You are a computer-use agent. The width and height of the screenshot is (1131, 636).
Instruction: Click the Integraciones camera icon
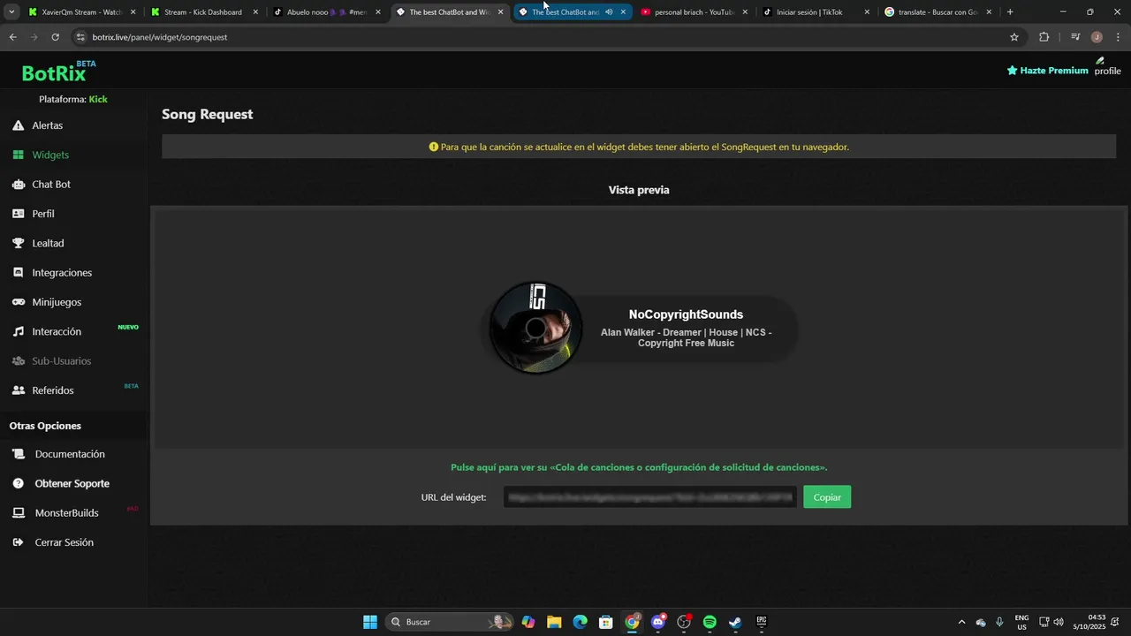(x=19, y=273)
